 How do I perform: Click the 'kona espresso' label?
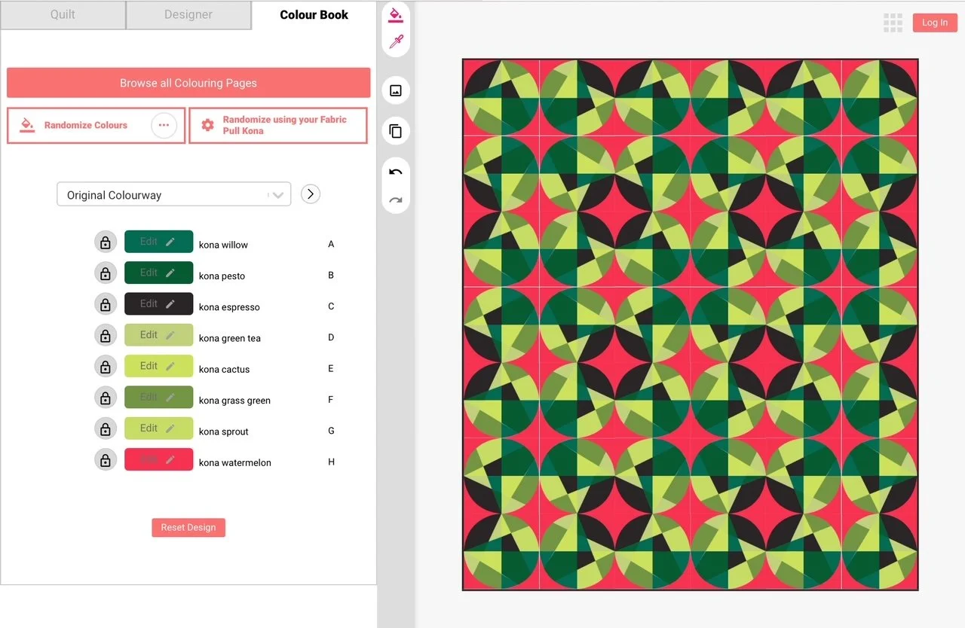click(x=229, y=307)
